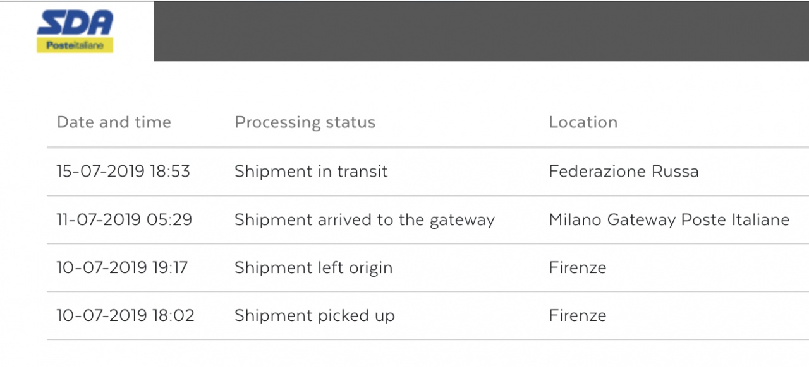The height and width of the screenshot is (367, 809).
Task: Click the SDA Poste Italiane logo
Action: (75, 32)
